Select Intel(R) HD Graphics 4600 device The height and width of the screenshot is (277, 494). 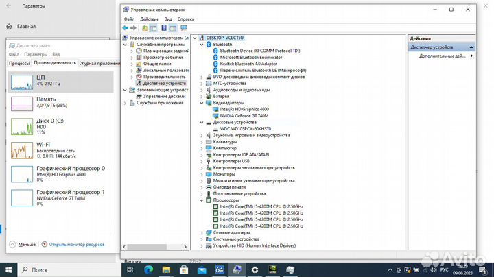(244, 109)
